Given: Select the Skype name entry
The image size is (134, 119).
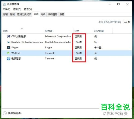Looking at the screenshot, I should pos(15,48).
